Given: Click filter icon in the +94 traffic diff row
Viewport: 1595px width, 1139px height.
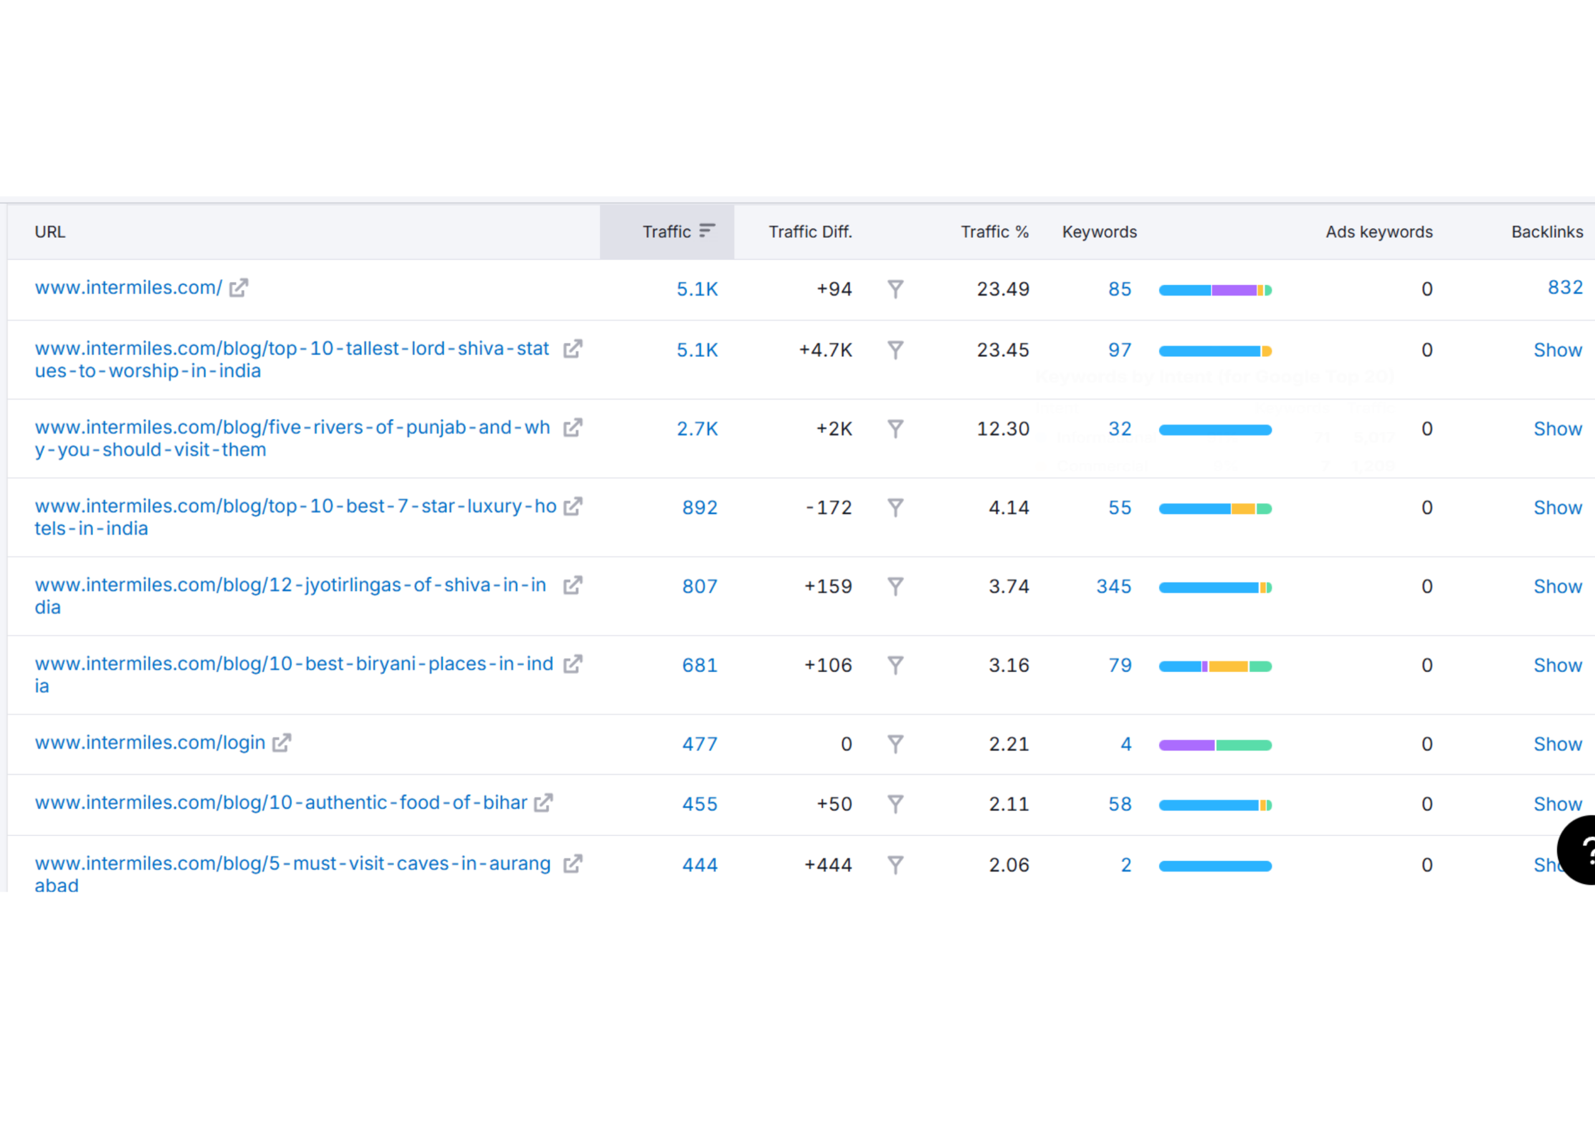Looking at the screenshot, I should click(x=895, y=289).
